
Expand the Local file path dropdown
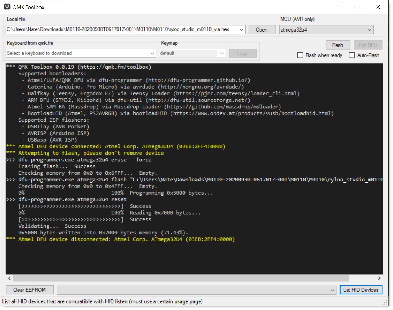click(x=241, y=29)
